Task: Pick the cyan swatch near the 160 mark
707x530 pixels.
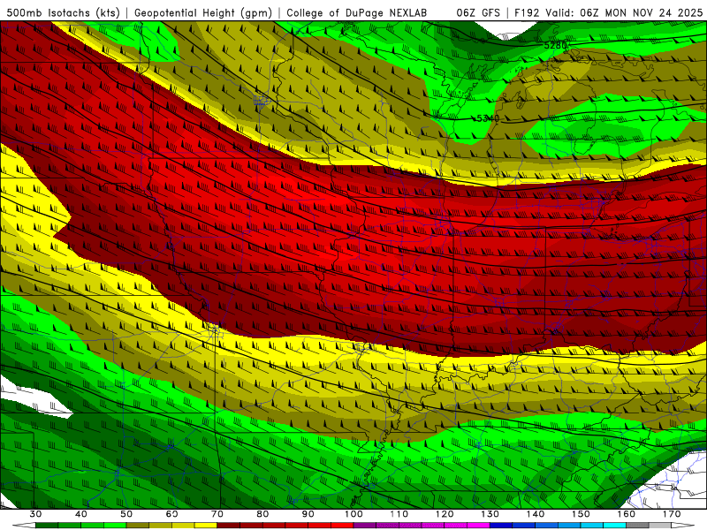Action: click(614, 526)
